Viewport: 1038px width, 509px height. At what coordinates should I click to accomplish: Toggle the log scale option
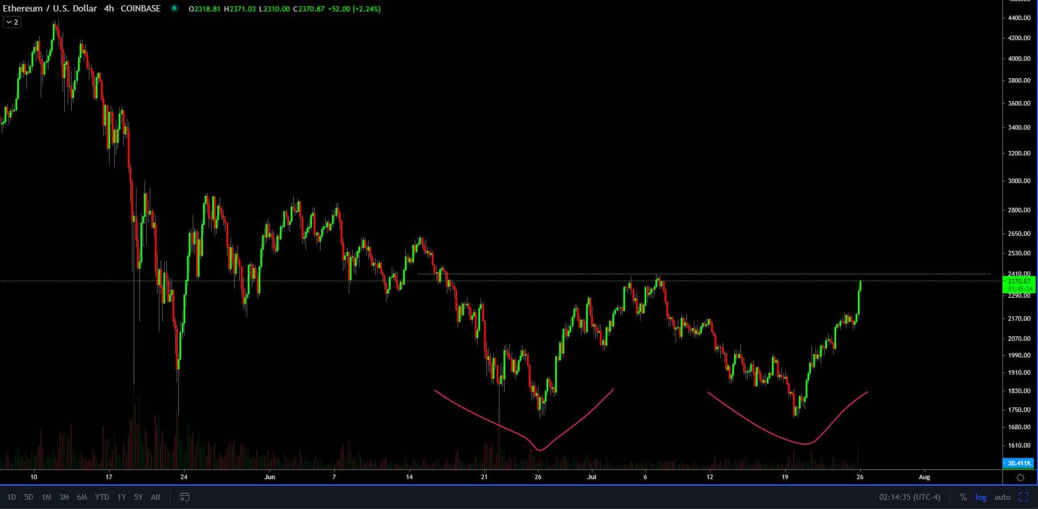(x=981, y=497)
